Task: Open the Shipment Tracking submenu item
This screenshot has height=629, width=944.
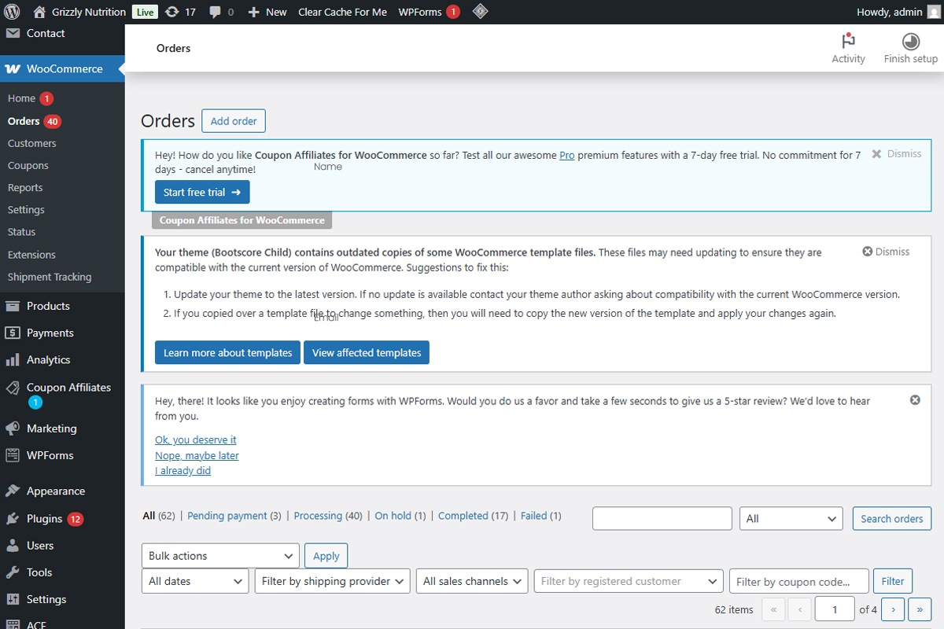Action: point(50,277)
